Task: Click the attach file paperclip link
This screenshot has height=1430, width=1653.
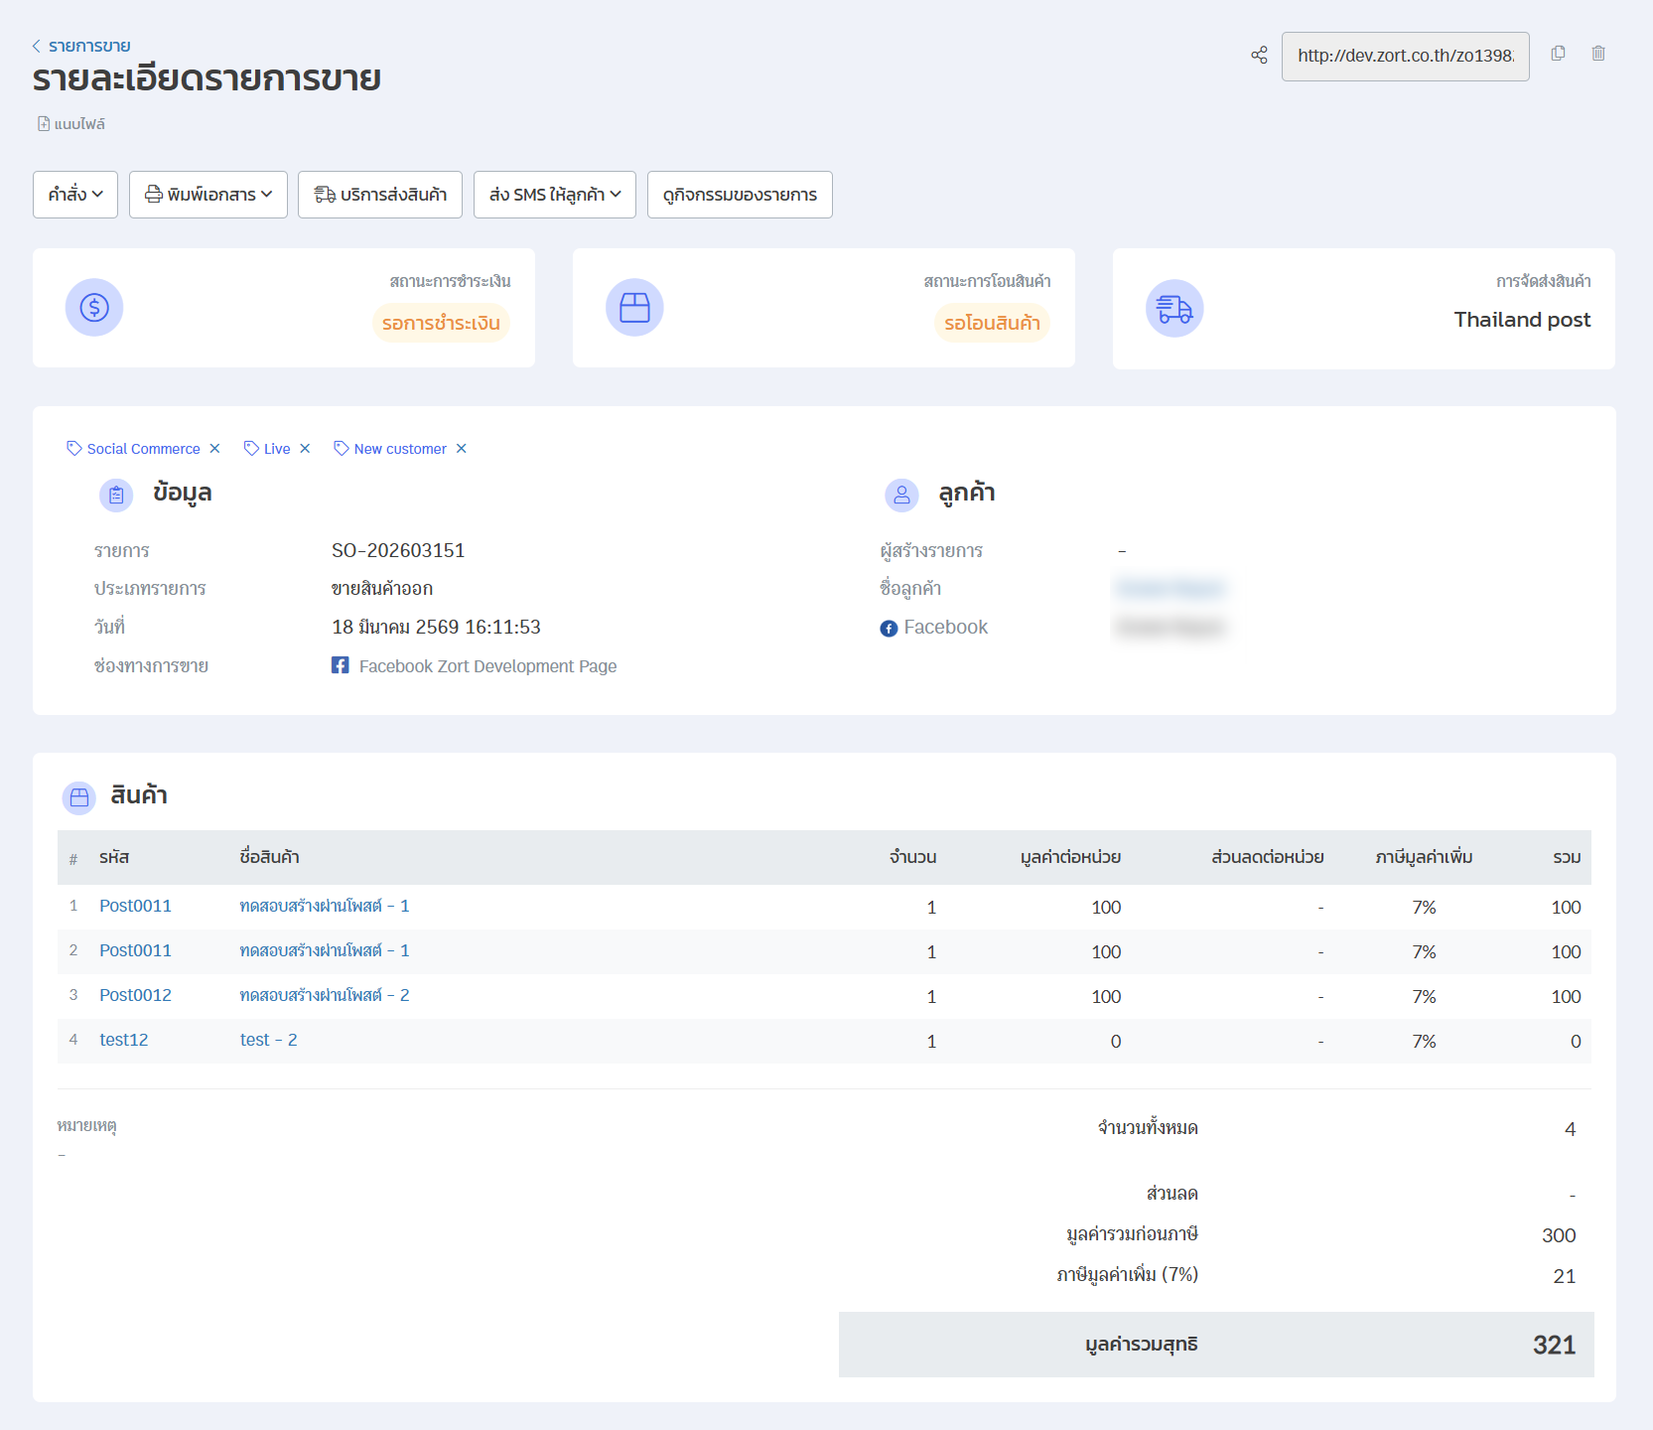Action: tap(71, 124)
